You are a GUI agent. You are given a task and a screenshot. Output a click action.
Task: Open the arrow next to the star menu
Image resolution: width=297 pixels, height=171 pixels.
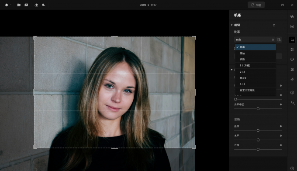click(10, 5)
